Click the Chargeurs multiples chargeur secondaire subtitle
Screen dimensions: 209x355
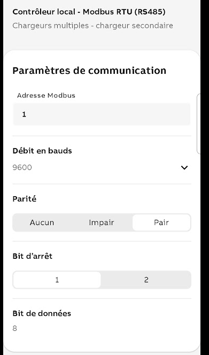pos(92,26)
